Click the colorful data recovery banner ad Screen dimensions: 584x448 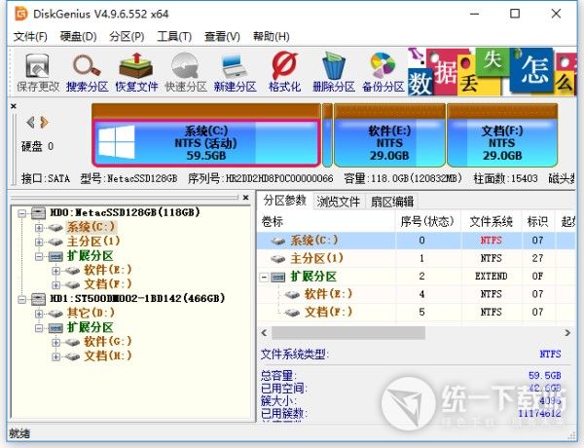pos(492,71)
